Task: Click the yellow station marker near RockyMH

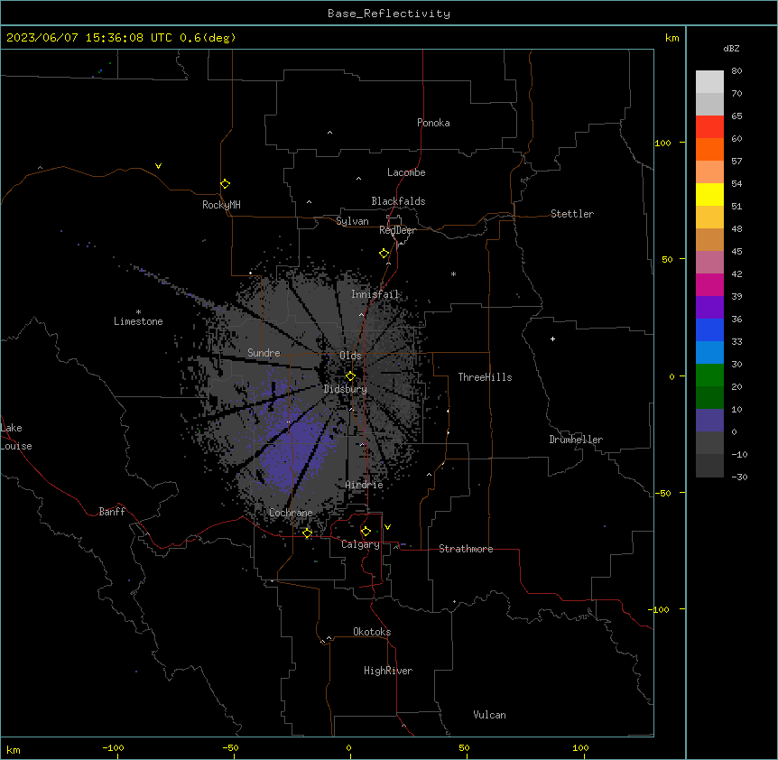Action: click(x=225, y=184)
